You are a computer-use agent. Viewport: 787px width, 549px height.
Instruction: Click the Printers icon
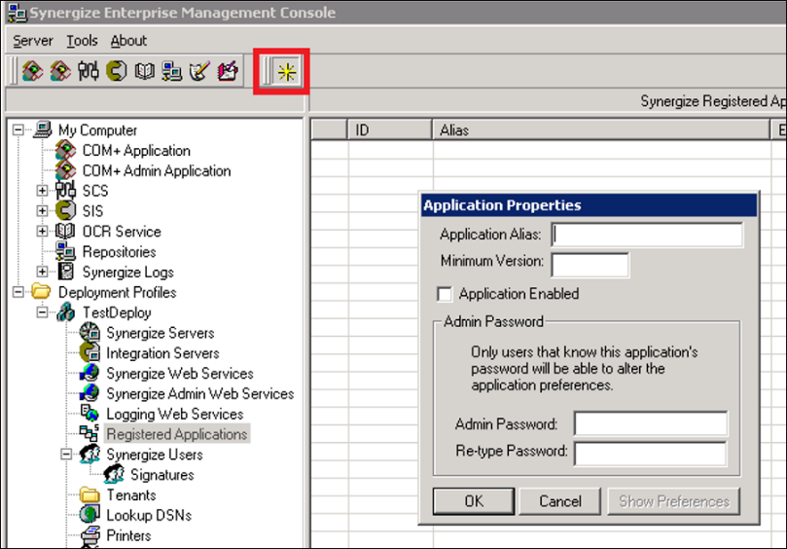[89, 535]
